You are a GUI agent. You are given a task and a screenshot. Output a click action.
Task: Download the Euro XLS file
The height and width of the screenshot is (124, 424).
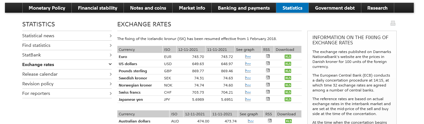288,57
